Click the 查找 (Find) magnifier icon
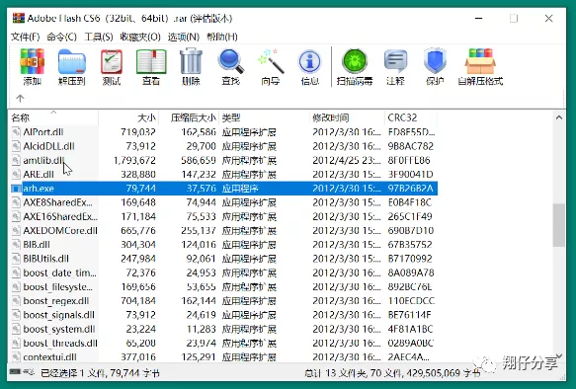This screenshot has height=389, width=576. click(x=230, y=61)
